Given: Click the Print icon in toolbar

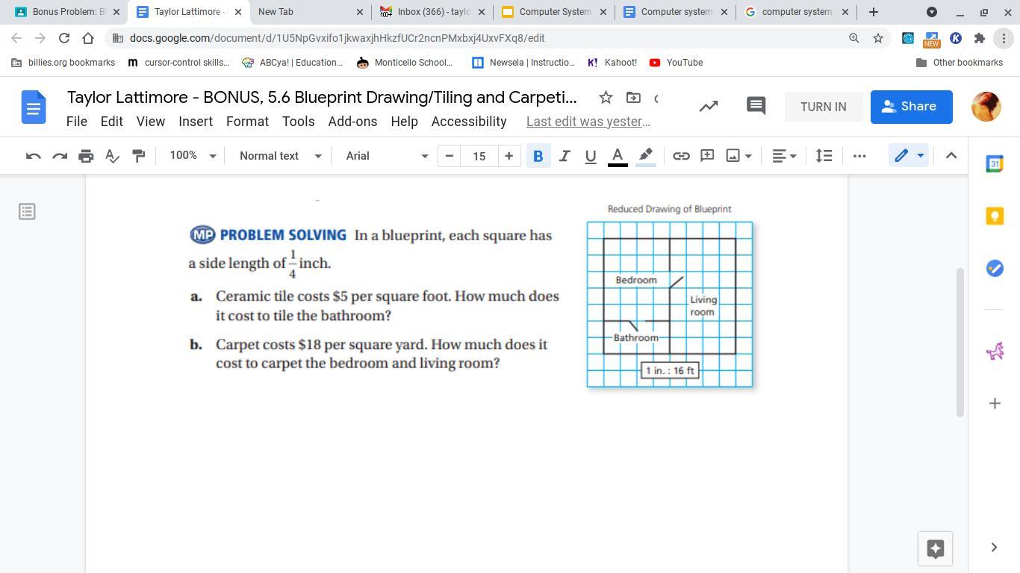Looking at the screenshot, I should coord(86,156).
